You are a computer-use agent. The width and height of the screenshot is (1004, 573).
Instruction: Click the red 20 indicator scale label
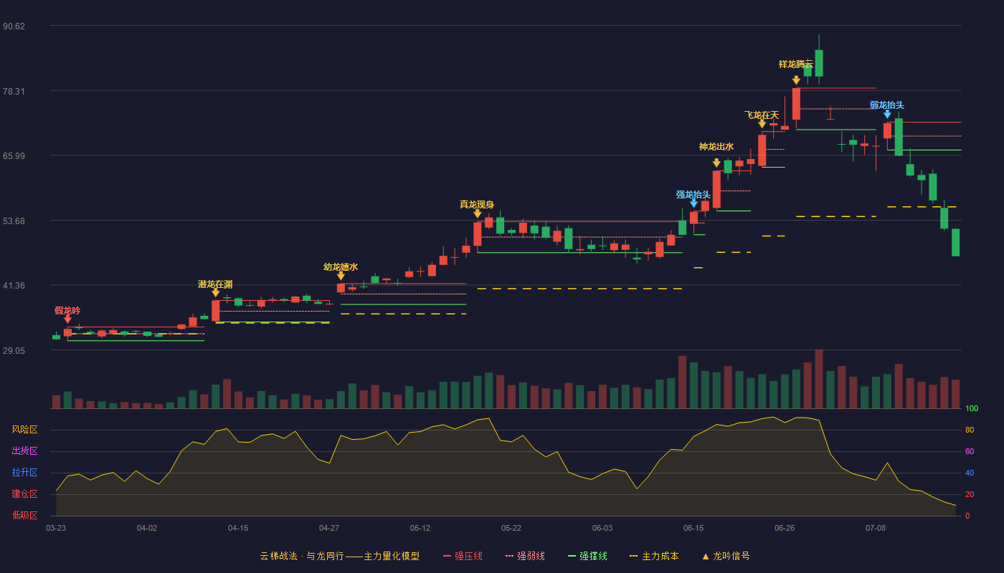pyautogui.click(x=970, y=494)
